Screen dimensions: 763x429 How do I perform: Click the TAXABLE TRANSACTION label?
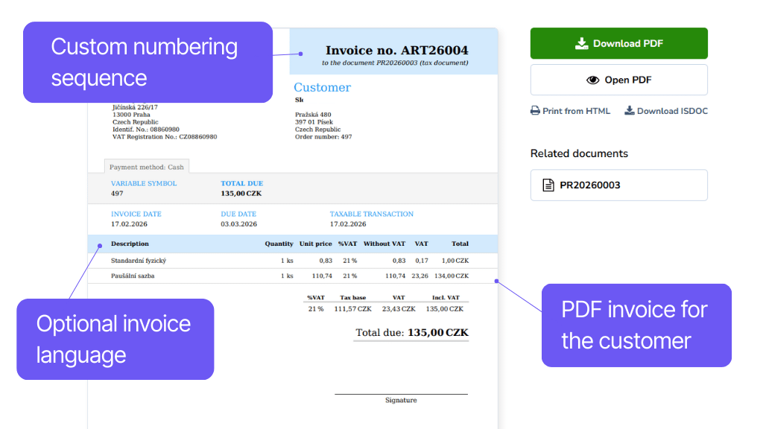click(x=372, y=214)
